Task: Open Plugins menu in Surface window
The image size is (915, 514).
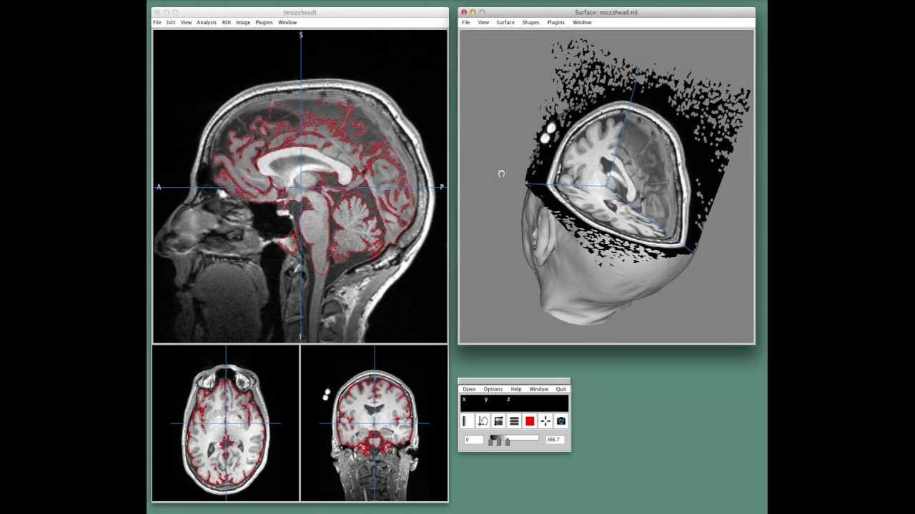Action: pos(556,23)
